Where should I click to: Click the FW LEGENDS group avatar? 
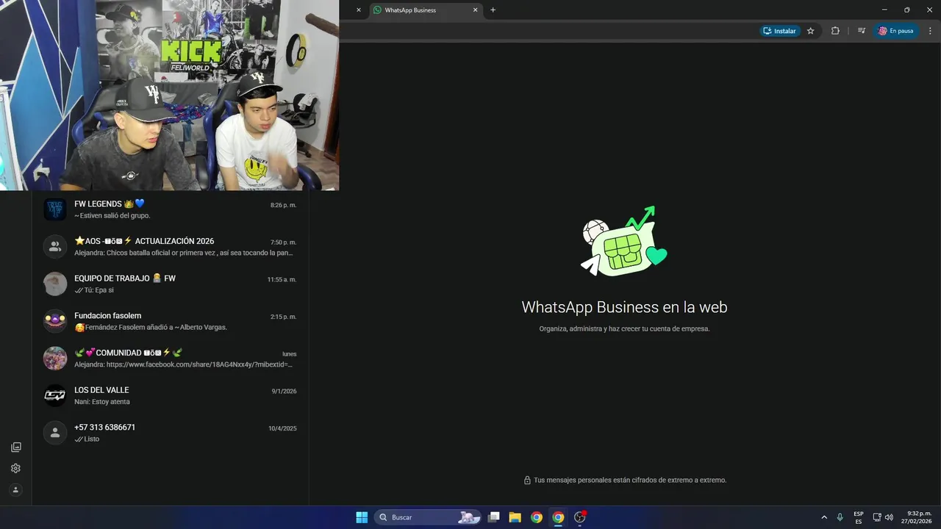coord(55,209)
